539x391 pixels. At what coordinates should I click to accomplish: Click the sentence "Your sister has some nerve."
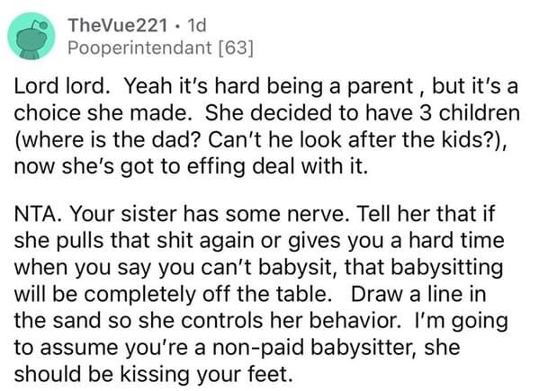[x=207, y=214]
